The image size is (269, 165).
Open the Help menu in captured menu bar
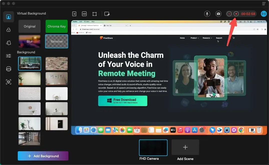93,22
